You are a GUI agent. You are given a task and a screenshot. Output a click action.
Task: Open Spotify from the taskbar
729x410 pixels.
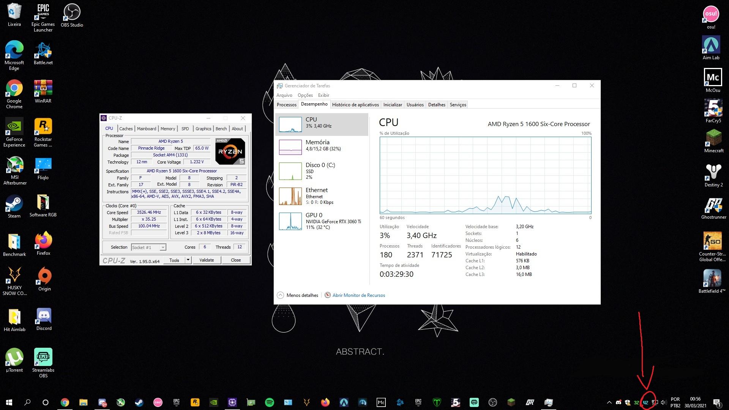pos(269,402)
